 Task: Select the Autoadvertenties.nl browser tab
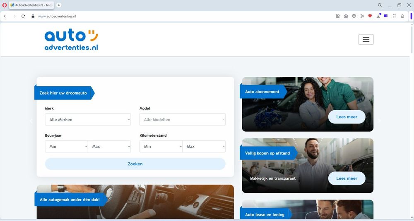point(31,5)
